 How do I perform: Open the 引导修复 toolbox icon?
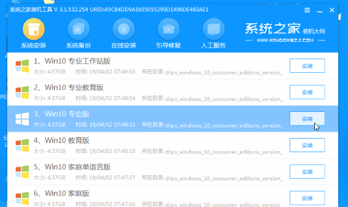(169, 29)
